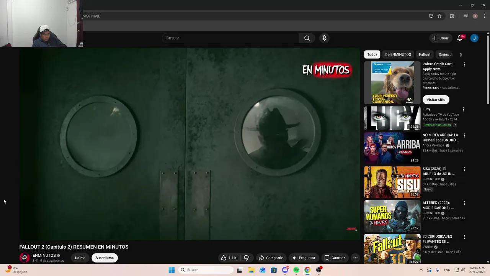The height and width of the screenshot is (276, 490).
Task: Select the Series filter chip
Action: (444, 54)
